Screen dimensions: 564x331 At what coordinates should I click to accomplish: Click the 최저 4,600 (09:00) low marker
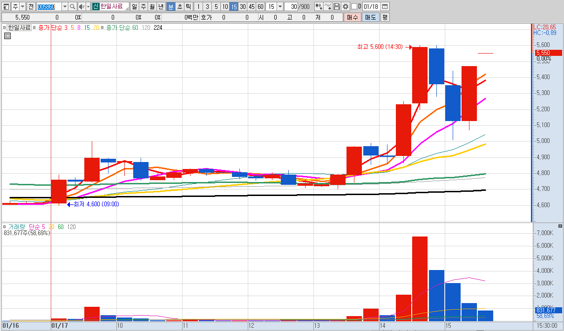(96, 204)
